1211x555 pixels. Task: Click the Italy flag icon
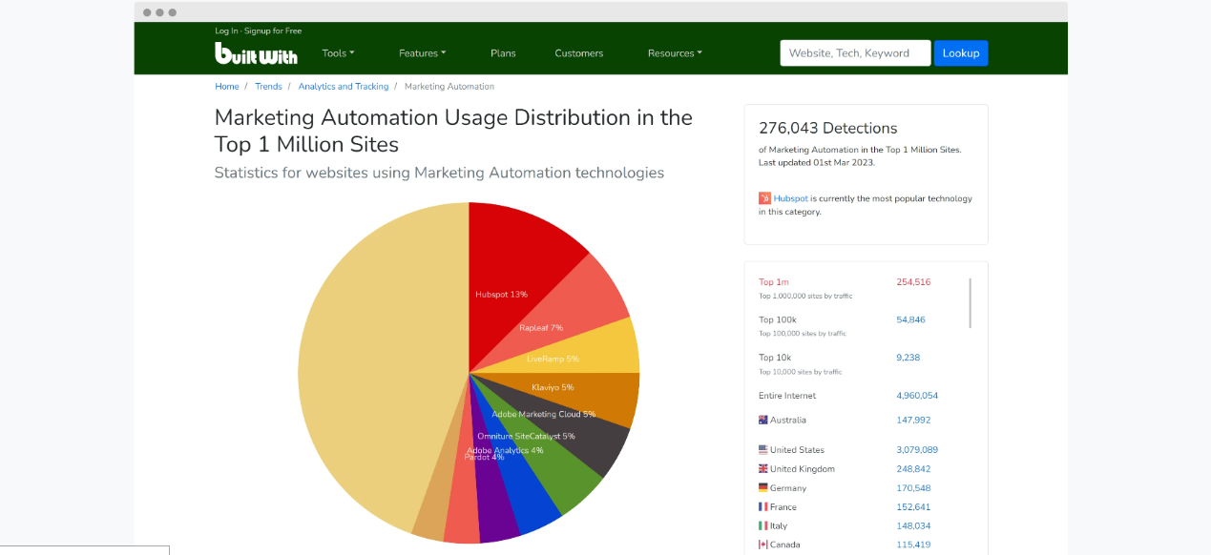[x=763, y=525]
